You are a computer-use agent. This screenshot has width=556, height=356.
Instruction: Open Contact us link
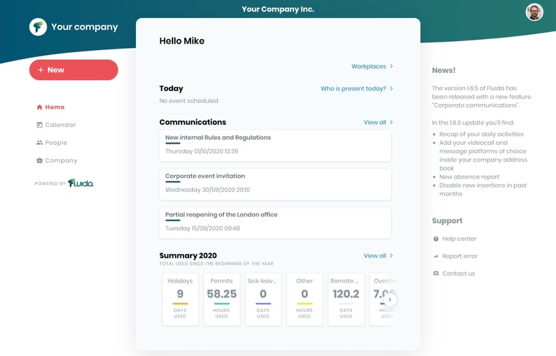(458, 273)
